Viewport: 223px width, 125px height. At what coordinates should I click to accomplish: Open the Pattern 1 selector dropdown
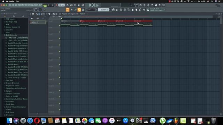click(103, 10)
